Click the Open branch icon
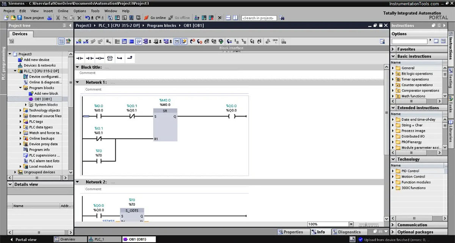The image size is (455, 243). point(119,58)
